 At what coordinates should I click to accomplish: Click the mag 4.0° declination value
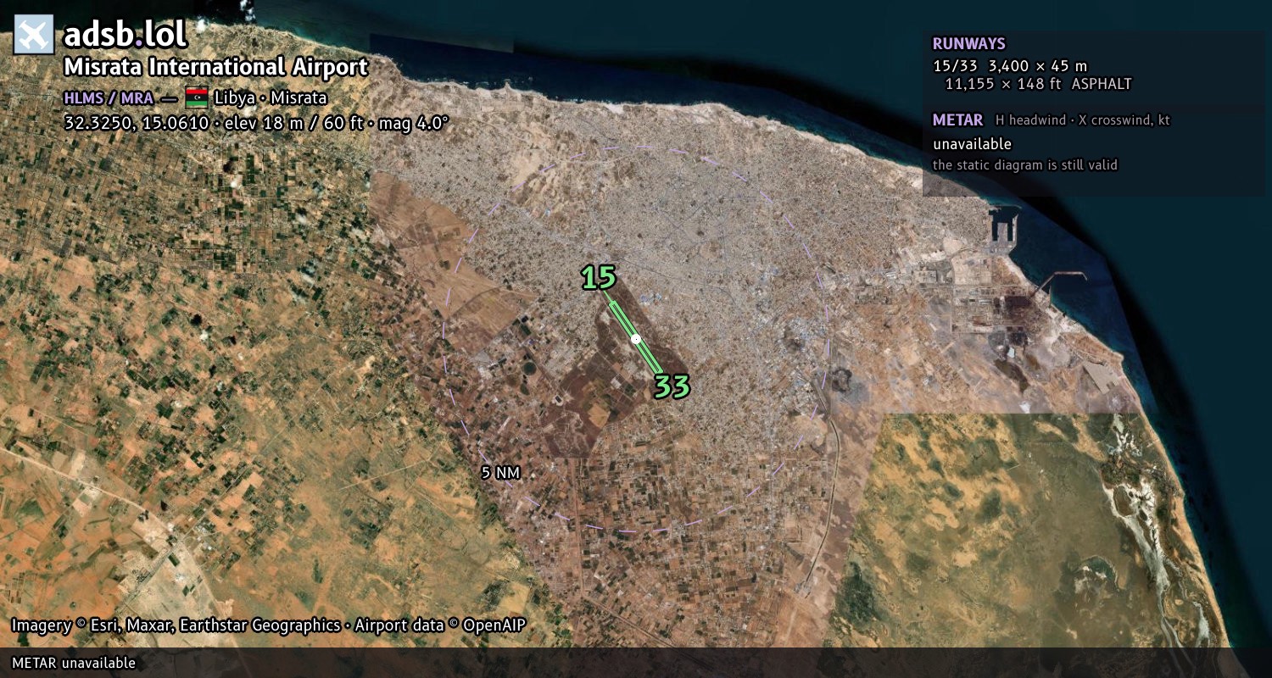pos(410,123)
